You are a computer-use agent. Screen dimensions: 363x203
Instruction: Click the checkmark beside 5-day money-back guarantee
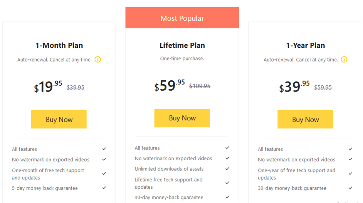pyautogui.click(x=104, y=188)
